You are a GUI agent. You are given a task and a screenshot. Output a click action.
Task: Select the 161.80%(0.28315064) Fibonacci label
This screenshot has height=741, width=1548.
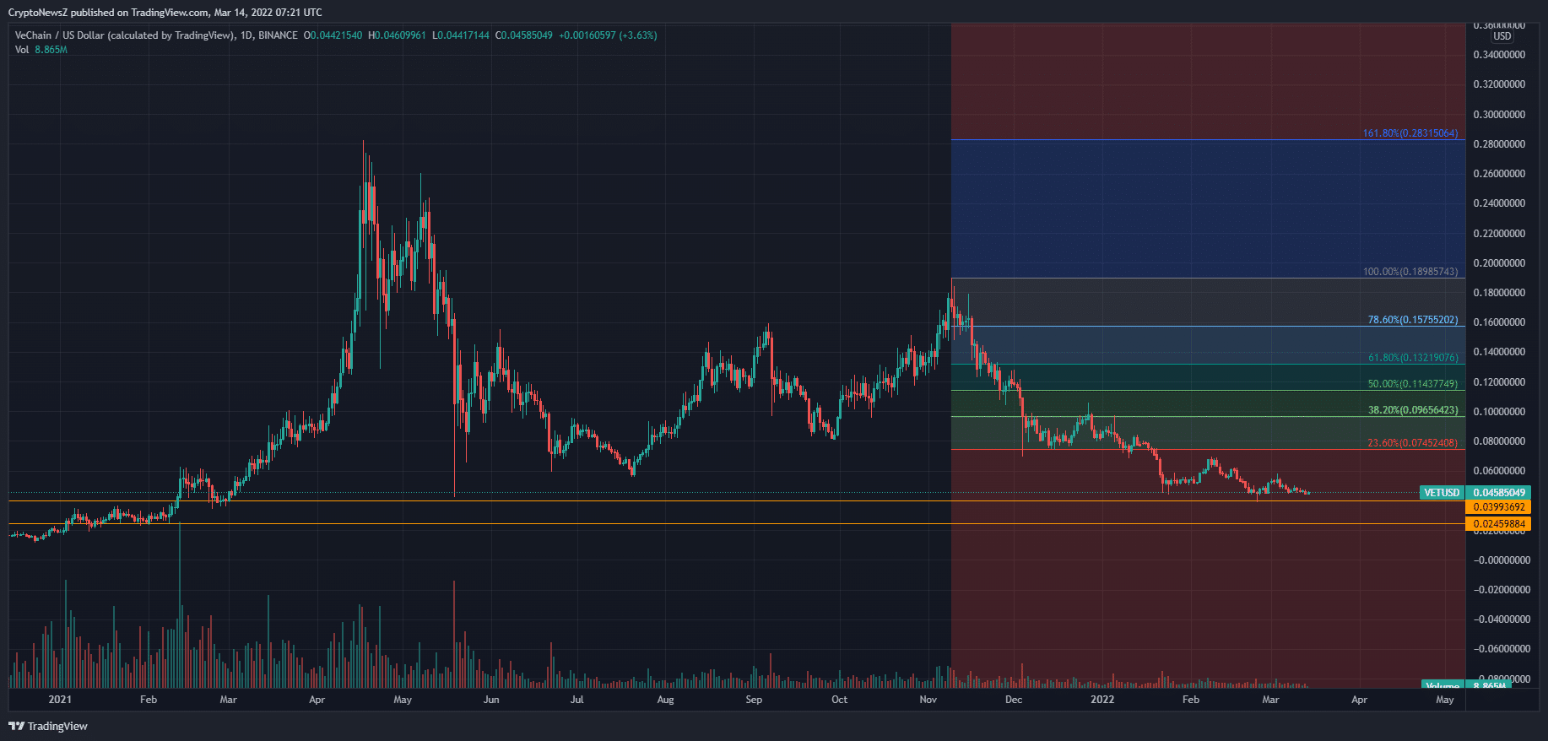point(1410,133)
